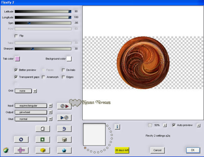This screenshot has width=204, height=157.
Task: Click the save settings arrow-and-disc button
Action: click(x=64, y=118)
